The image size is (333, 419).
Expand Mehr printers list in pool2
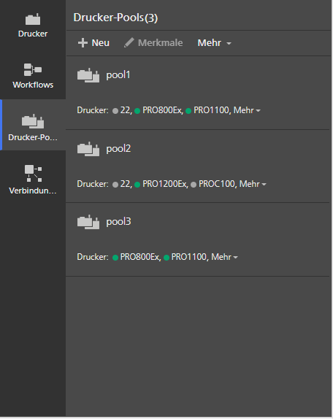click(253, 184)
